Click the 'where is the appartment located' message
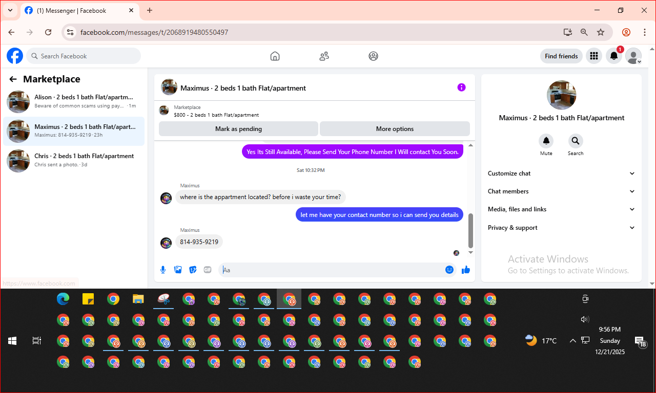 coord(260,197)
